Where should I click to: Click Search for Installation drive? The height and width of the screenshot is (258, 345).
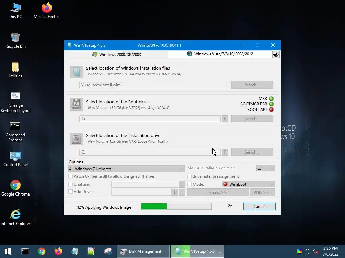coord(252,152)
